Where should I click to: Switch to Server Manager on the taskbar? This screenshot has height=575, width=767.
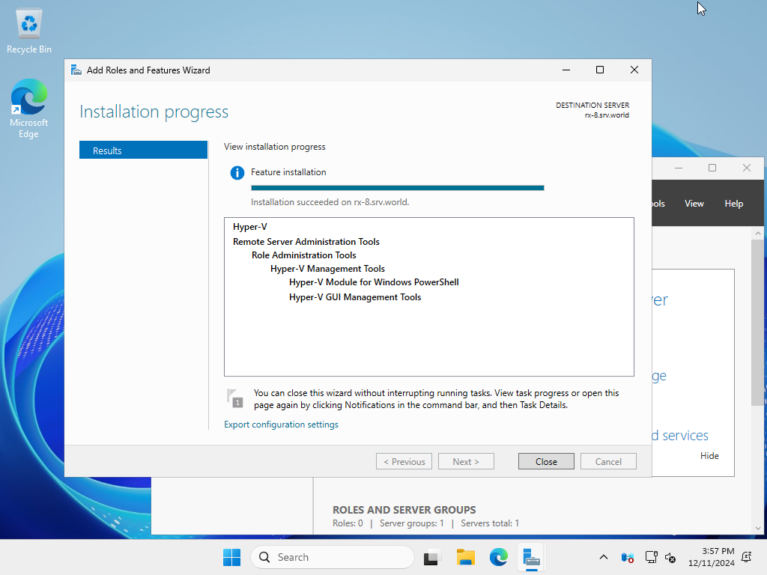coord(531,557)
